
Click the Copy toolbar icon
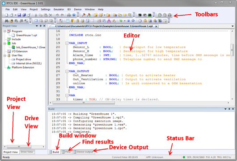[41, 15]
